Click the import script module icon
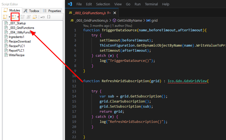The height and width of the screenshot is (140, 226). pyautogui.click(x=14, y=17)
